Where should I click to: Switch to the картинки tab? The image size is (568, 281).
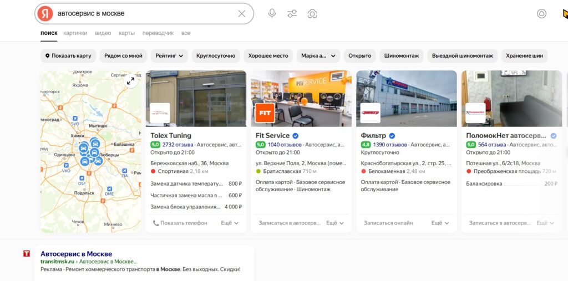click(75, 33)
